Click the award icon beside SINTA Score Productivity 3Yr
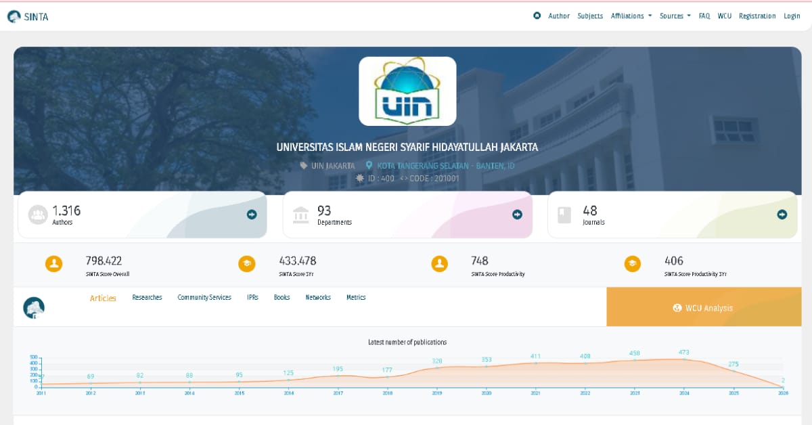The height and width of the screenshot is (425, 812). (633, 264)
